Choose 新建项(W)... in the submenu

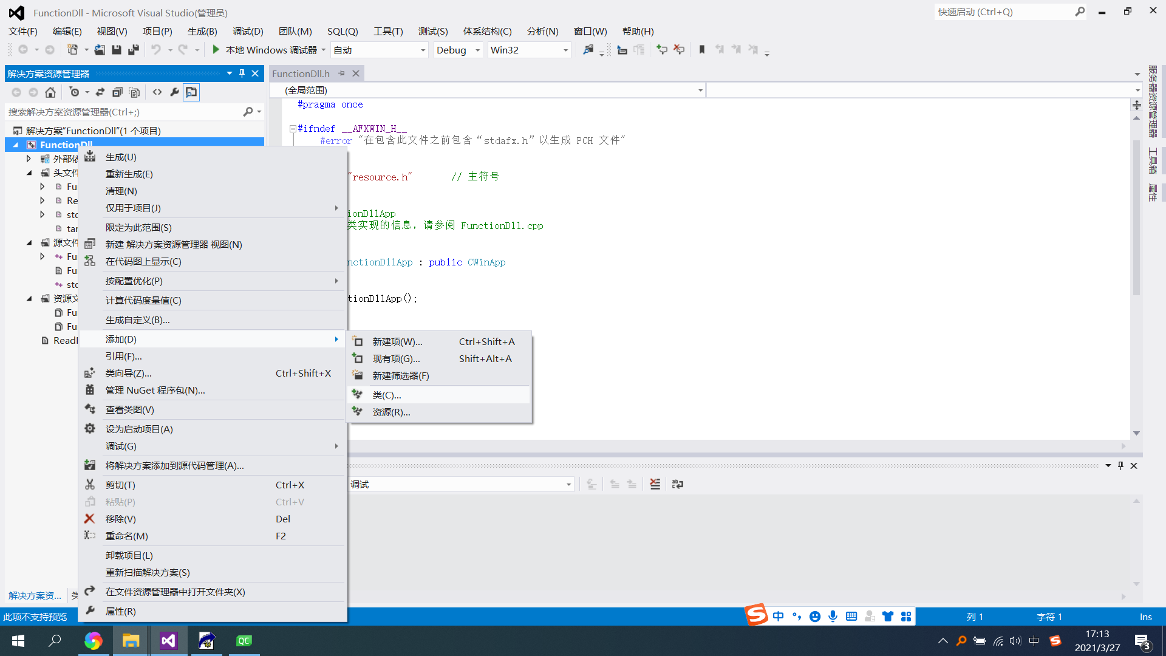point(397,341)
